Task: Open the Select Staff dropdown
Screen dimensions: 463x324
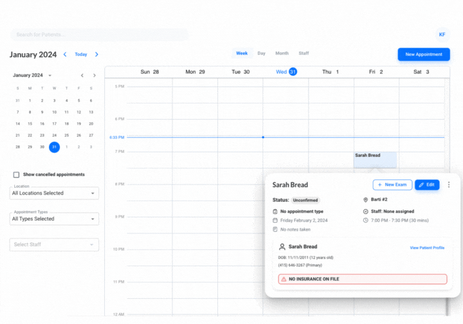Action: [54, 245]
